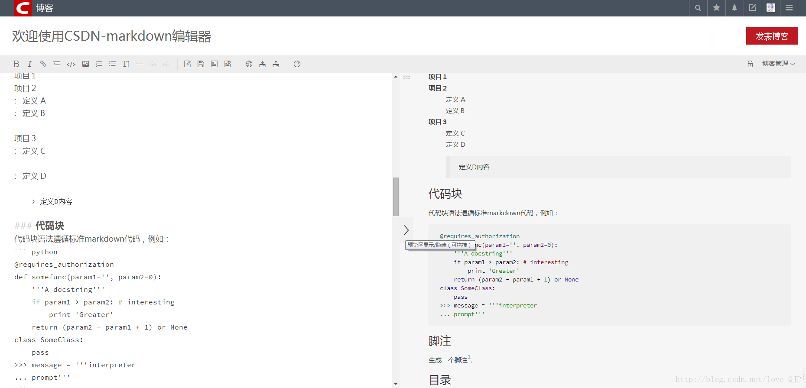Redo the last edit
The height and width of the screenshot is (388, 806).
tap(166, 64)
